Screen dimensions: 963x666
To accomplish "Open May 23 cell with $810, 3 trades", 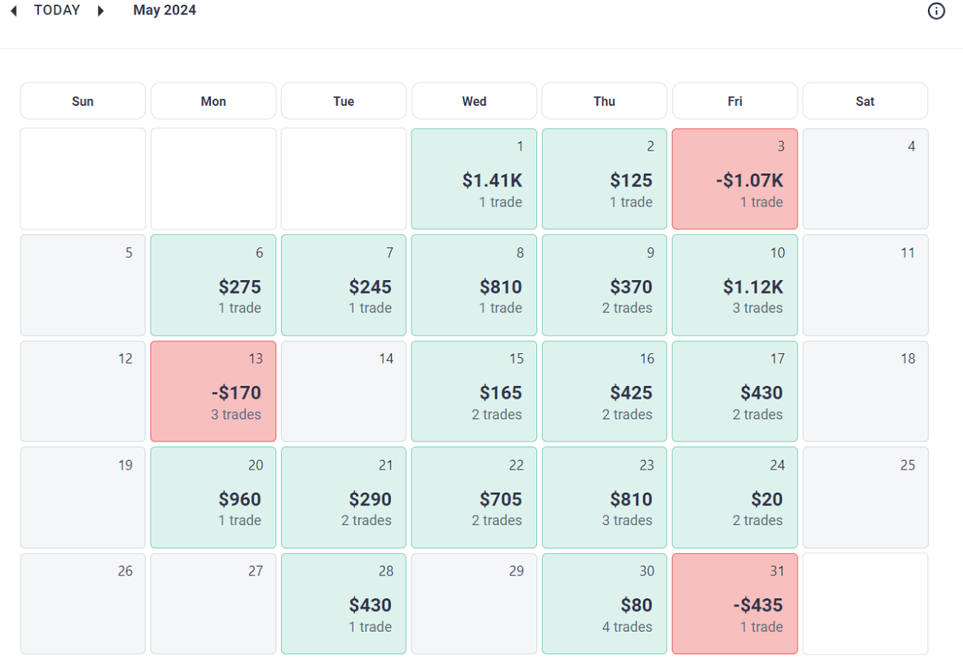I will 605,497.
